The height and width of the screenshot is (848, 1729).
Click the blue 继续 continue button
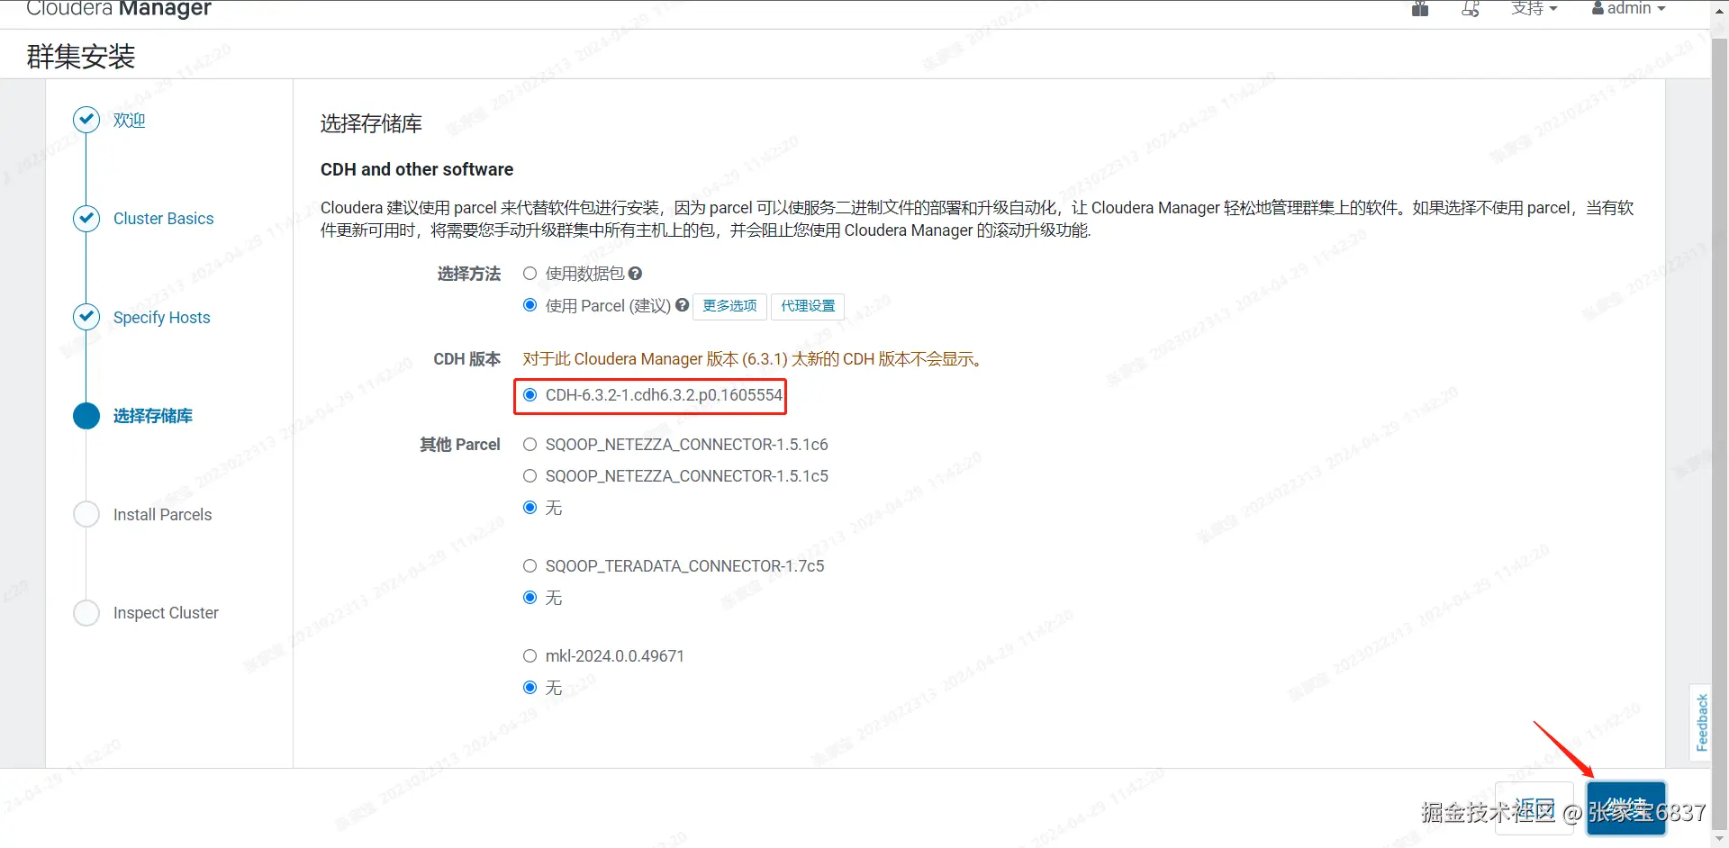coord(1625,808)
